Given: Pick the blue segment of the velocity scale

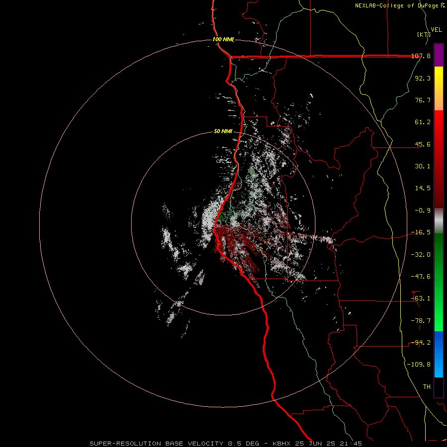Looking at the screenshot, I should (439, 354).
